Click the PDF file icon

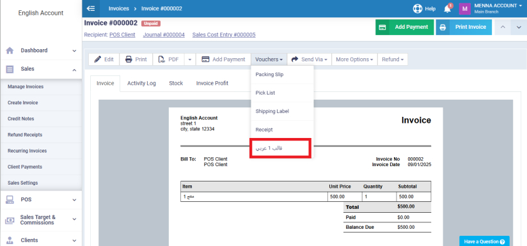coord(162,59)
